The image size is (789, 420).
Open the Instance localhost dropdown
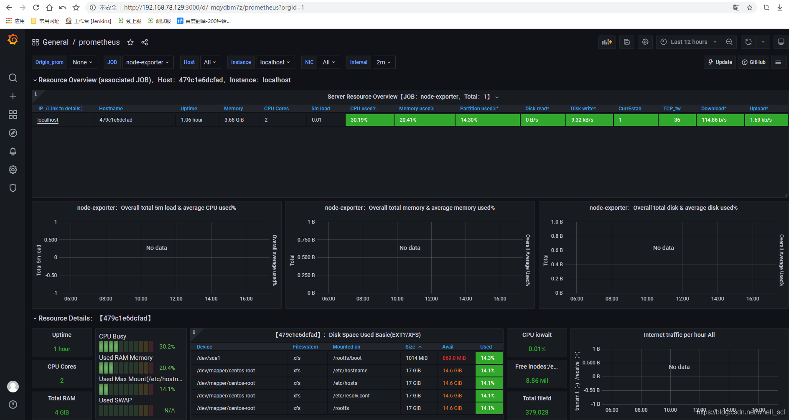pos(275,62)
